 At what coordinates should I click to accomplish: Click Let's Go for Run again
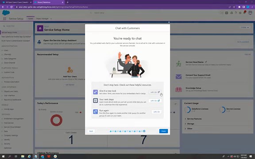156,112
